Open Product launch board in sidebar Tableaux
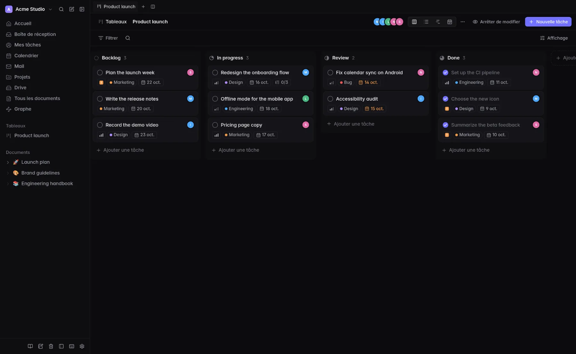Image resolution: width=576 pixels, height=354 pixels. [45, 135]
